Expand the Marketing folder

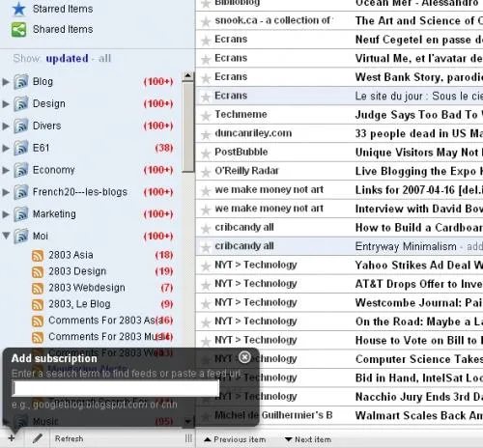point(6,214)
